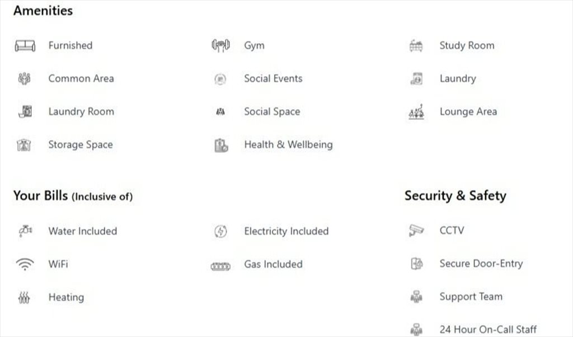Click the Social Events label
The width and height of the screenshot is (573, 337).
273,78
